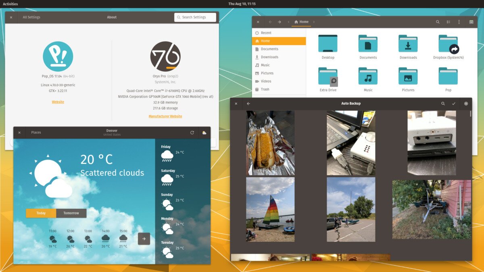This screenshot has width=484, height=272.
Task: Click left chevron beside Home path in Files
Action: click(x=288, y=22)
